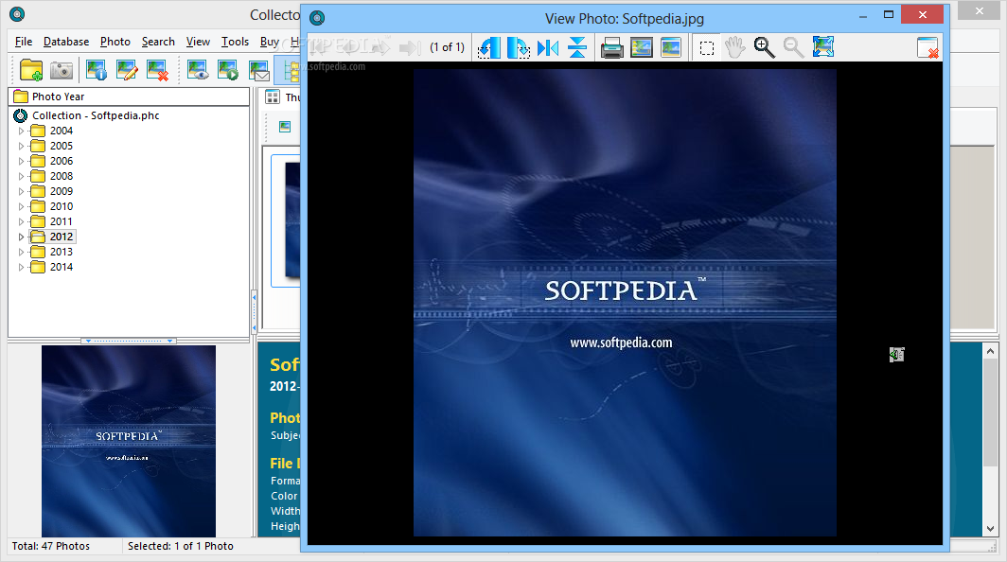Screen dimensions: 1007x562
Task: Choose the hand pan tool
Action: click(734, 47)
